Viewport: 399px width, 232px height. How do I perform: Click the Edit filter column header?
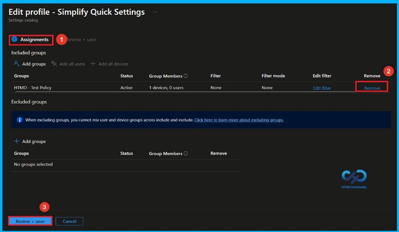pyautogui.click(x=322, y=75)
